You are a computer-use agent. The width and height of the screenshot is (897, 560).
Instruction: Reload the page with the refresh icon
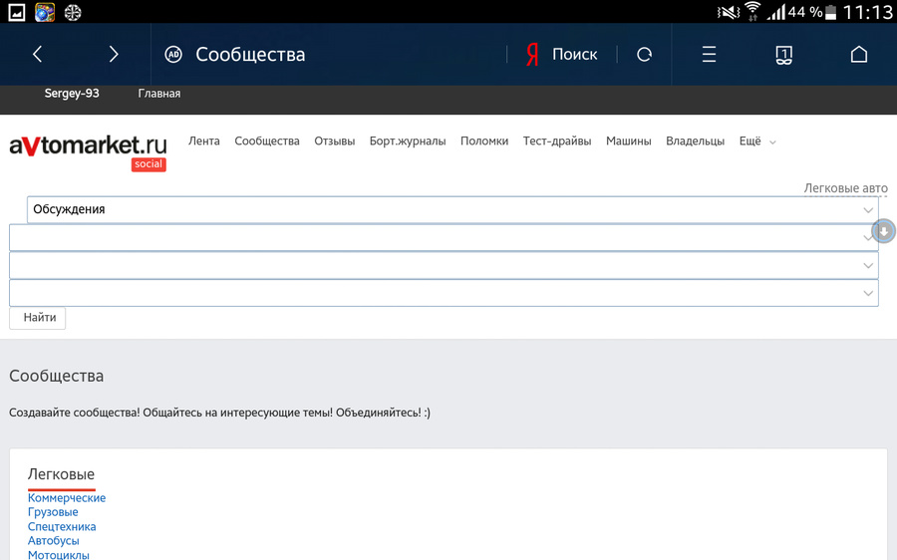pos(644,55)
